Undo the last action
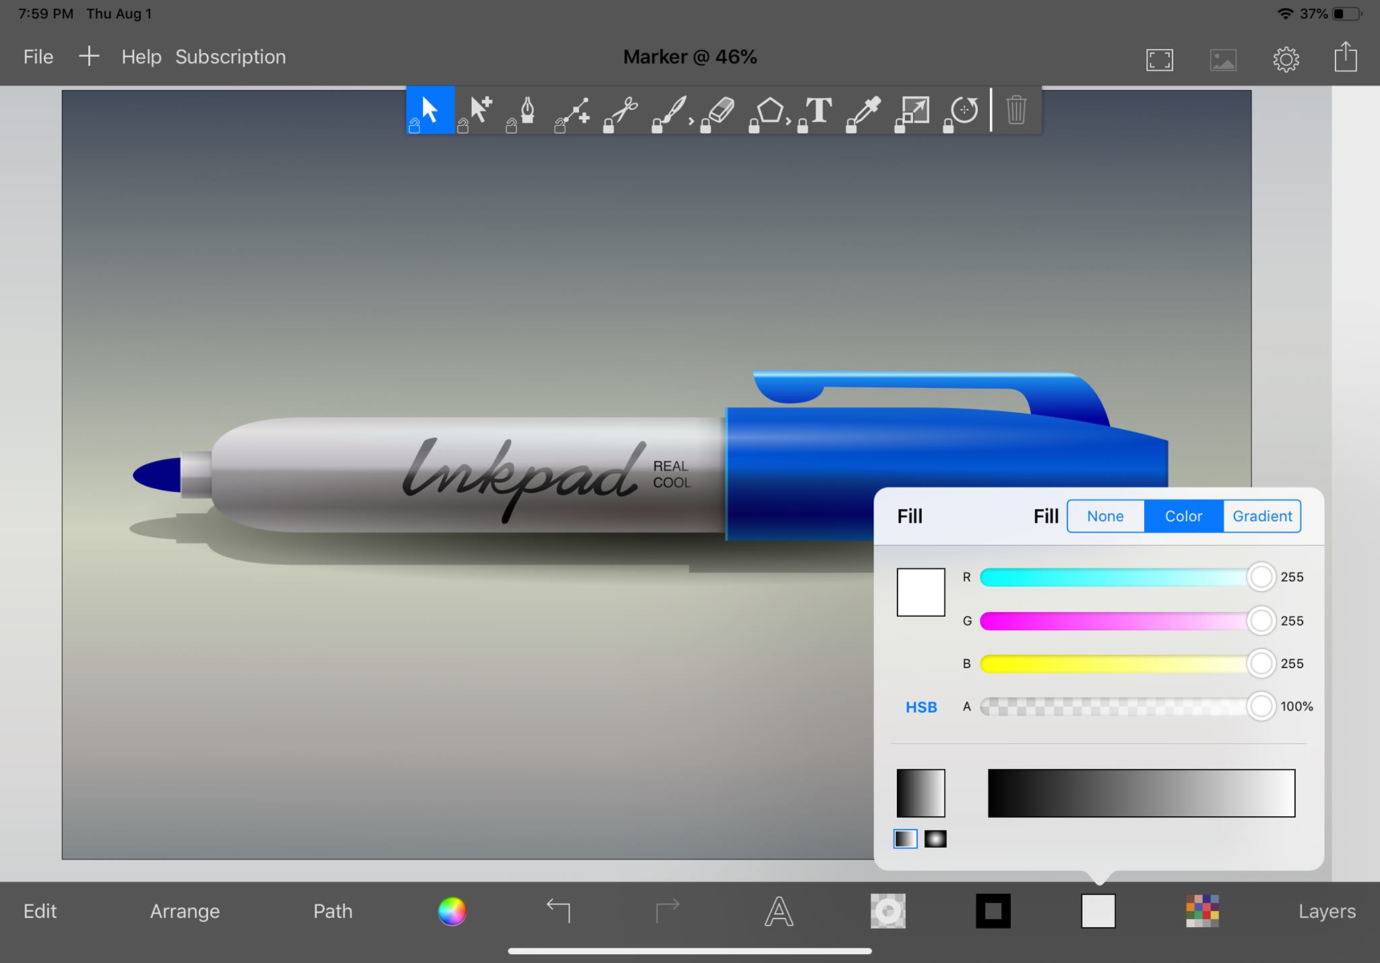This screenshot has width=1380, height=963. (559, 911)
